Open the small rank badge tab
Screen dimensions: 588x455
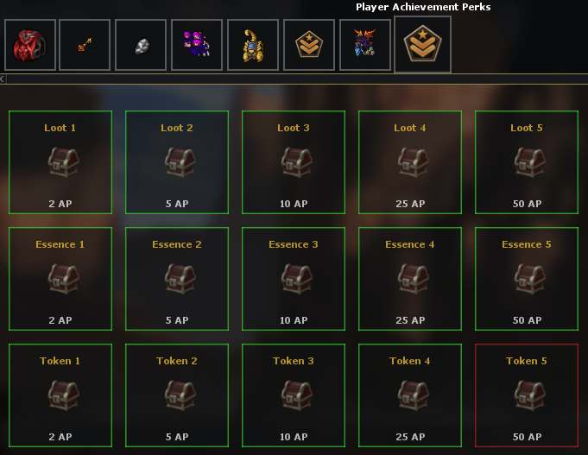[309, 45]
